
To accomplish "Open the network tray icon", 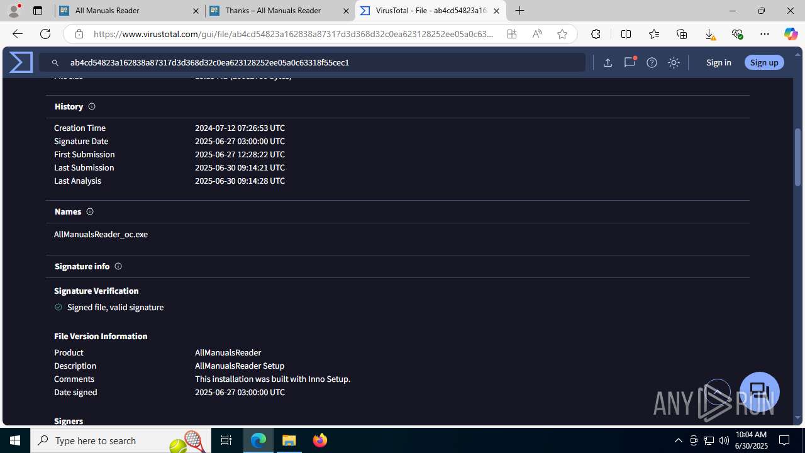I will 708,440.
